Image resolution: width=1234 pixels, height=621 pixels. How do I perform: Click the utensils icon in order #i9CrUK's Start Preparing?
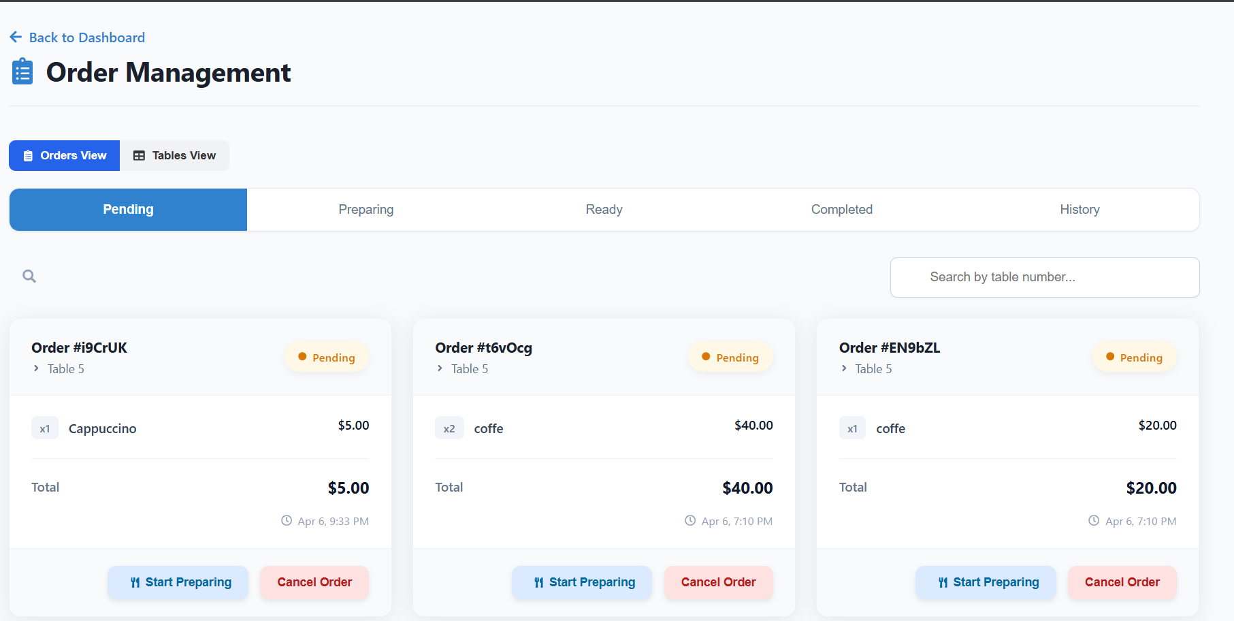(x=133, y=582)
